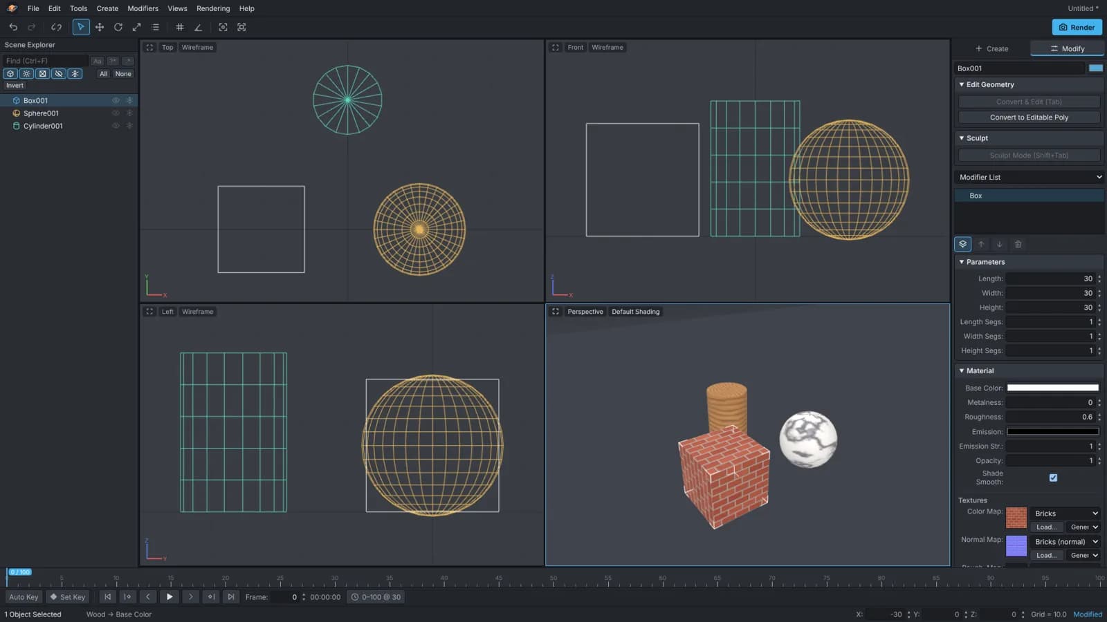Viewport: 1107px width, 622px height.
Task: Move modifier down with down arrow
Action: click(999, 244)
